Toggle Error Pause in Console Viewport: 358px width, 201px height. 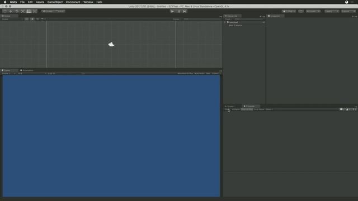259,109
